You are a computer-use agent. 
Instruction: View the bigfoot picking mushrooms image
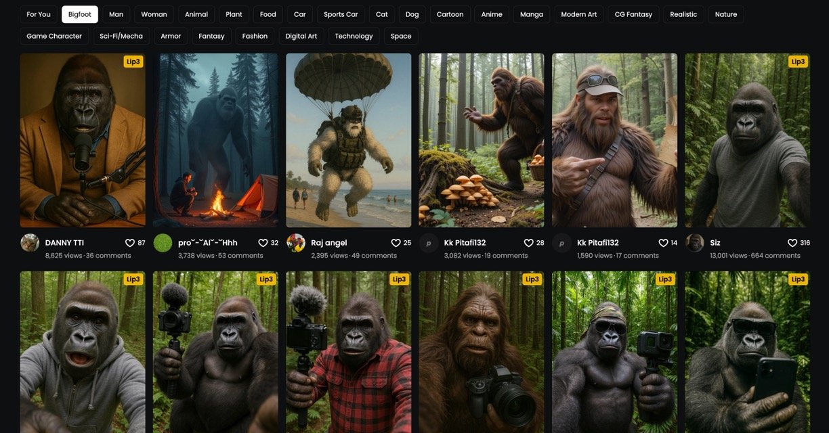[x=481, y=140]
